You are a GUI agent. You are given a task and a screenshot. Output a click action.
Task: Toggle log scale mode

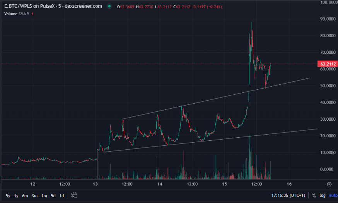tap(323, 195)
